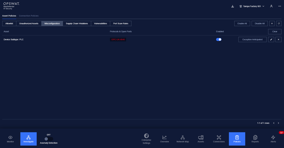Screen dimensions: 284x148
Task: Open the Policies page
Action: point(237,139)
